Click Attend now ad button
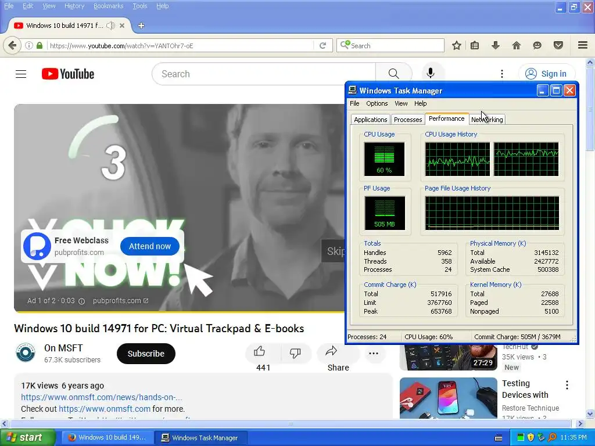 [x=150, y=246]
